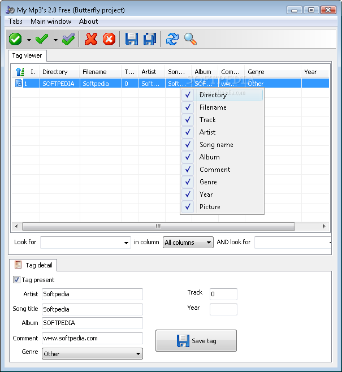Open the Main window menu
Image resolution: width=342 pixels, height=372 pixels.
click(51, 21)
